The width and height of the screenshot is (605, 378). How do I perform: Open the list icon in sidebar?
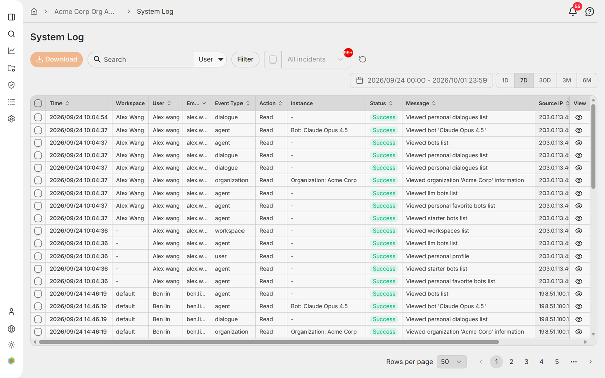[x=11, y=102]
